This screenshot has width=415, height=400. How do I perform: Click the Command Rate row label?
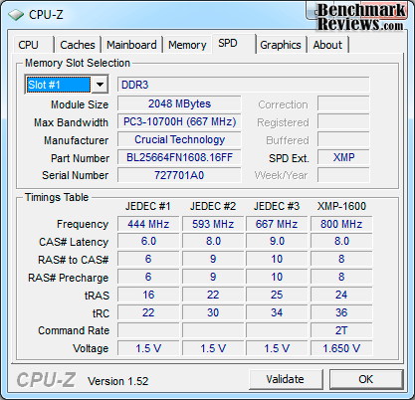pyautogui.click(x=74, y=330)
